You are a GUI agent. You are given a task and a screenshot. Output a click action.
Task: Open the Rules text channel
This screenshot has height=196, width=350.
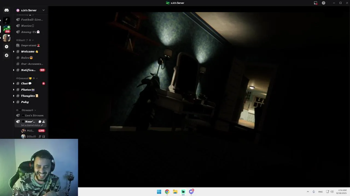tap(30, 58)
